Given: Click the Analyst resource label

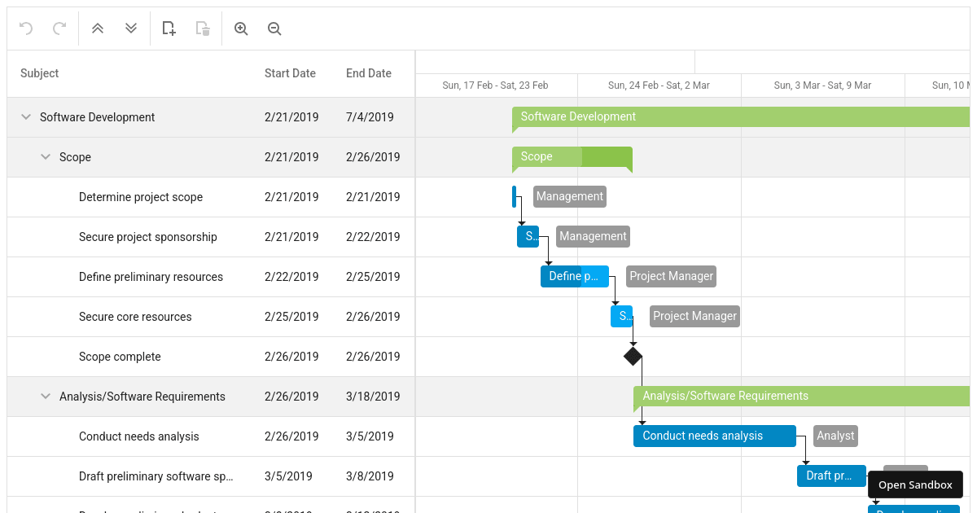Looking at the screenshot, I should click(835, 436).
